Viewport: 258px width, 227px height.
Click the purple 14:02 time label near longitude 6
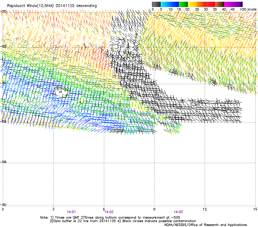tap(109, 212)
